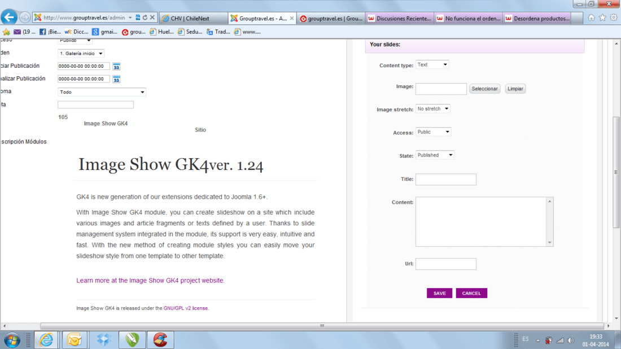
Task: Switch to the CHV | ChileNext tab
Action: [193, 18]
